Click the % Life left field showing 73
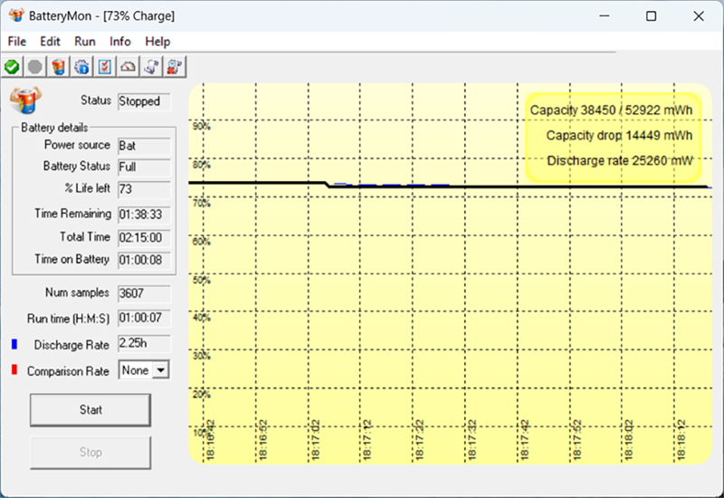Screen dimensions: 724x498 tap(144, 189)
